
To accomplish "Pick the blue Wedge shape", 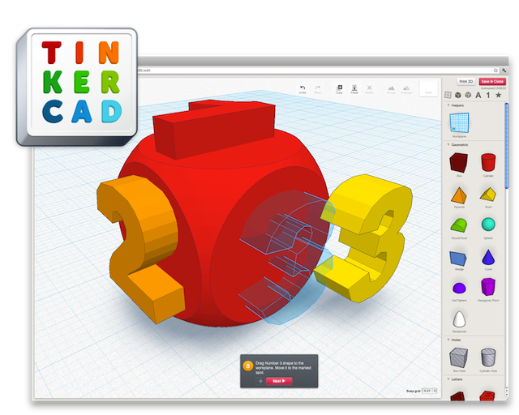I will click(458, 259).
